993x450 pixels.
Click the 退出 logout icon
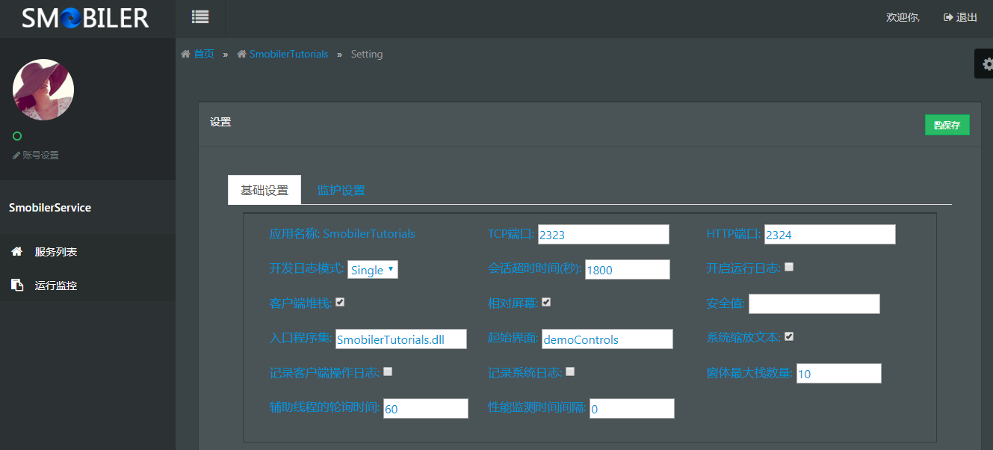[949, 17]
